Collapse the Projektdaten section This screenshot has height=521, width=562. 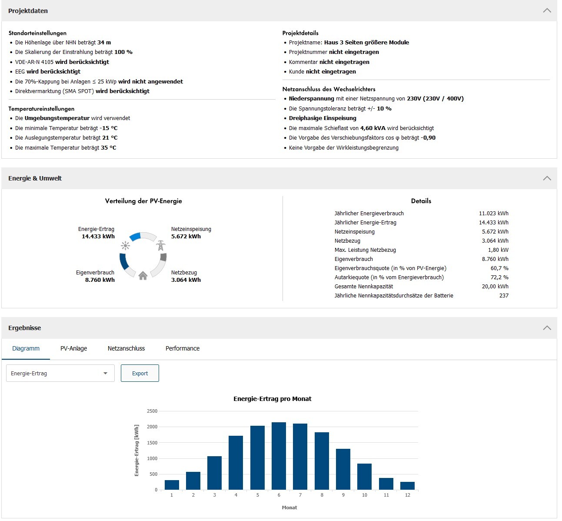(547, 10)
